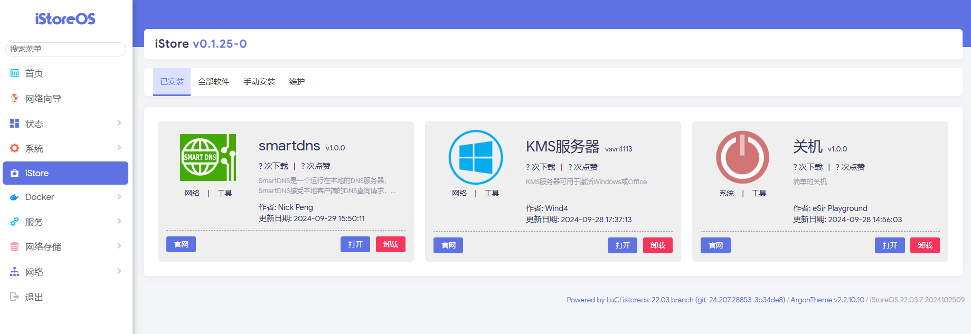Click the 系统 gear icon
971x334 pixels.
15,148
